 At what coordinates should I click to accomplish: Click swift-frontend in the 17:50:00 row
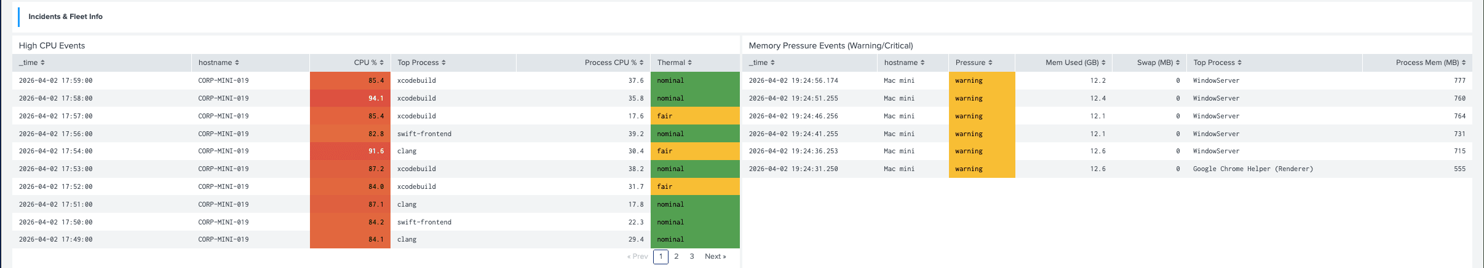click(x=424, y=222)
